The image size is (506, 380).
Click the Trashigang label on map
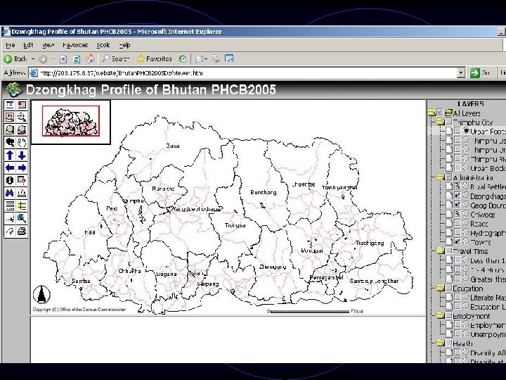coord(370,243)
